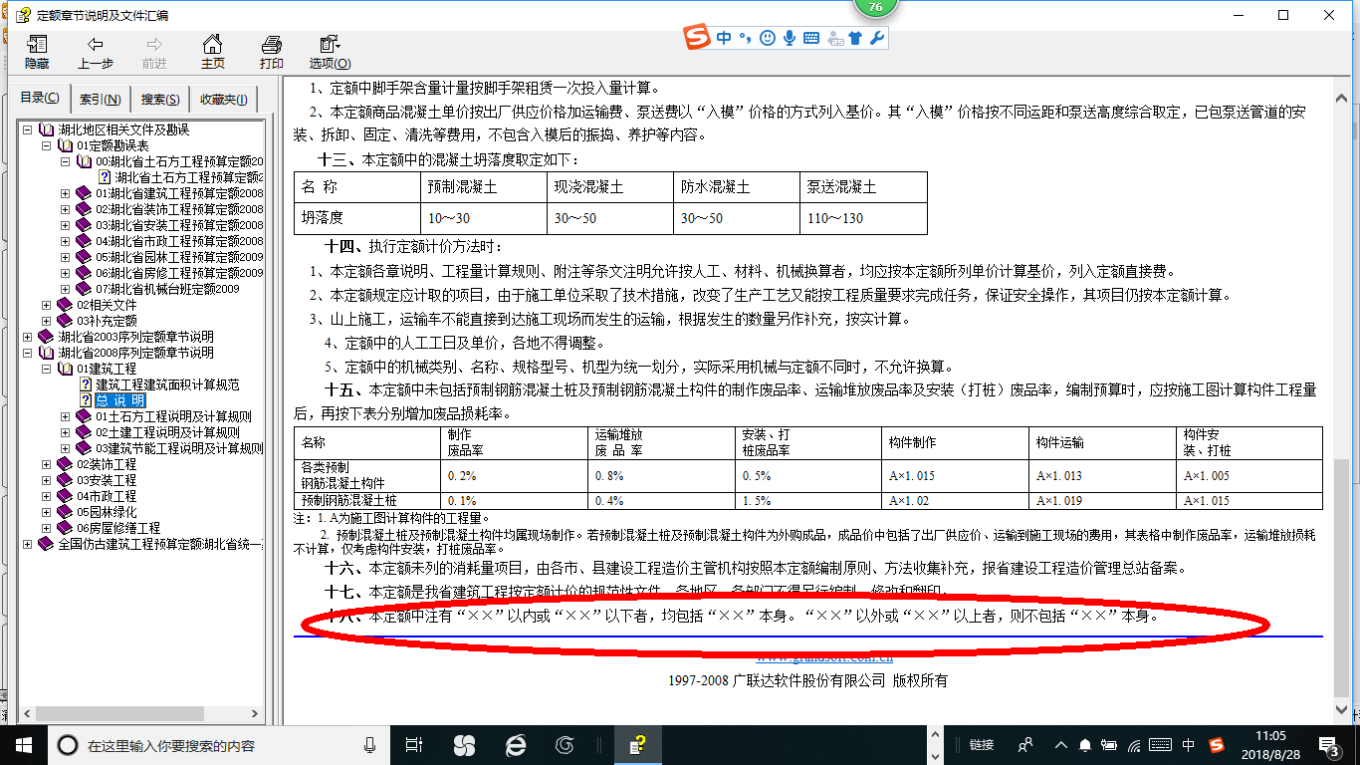This screenshot has width=1360, height=765.
Task: Click the 隐藏 (Hide) toolbar icon
Action: pyautogui.click(x=36, y=51)
